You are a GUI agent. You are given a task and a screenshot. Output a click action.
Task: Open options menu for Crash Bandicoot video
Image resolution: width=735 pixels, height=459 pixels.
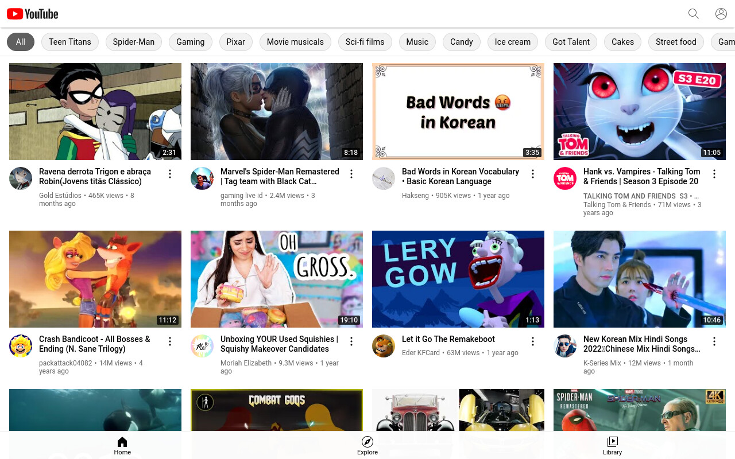pos(170,341)
